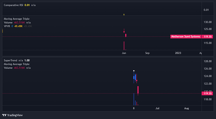
Task: Click the Jun date on the time axis
Action: pos(124,53)
